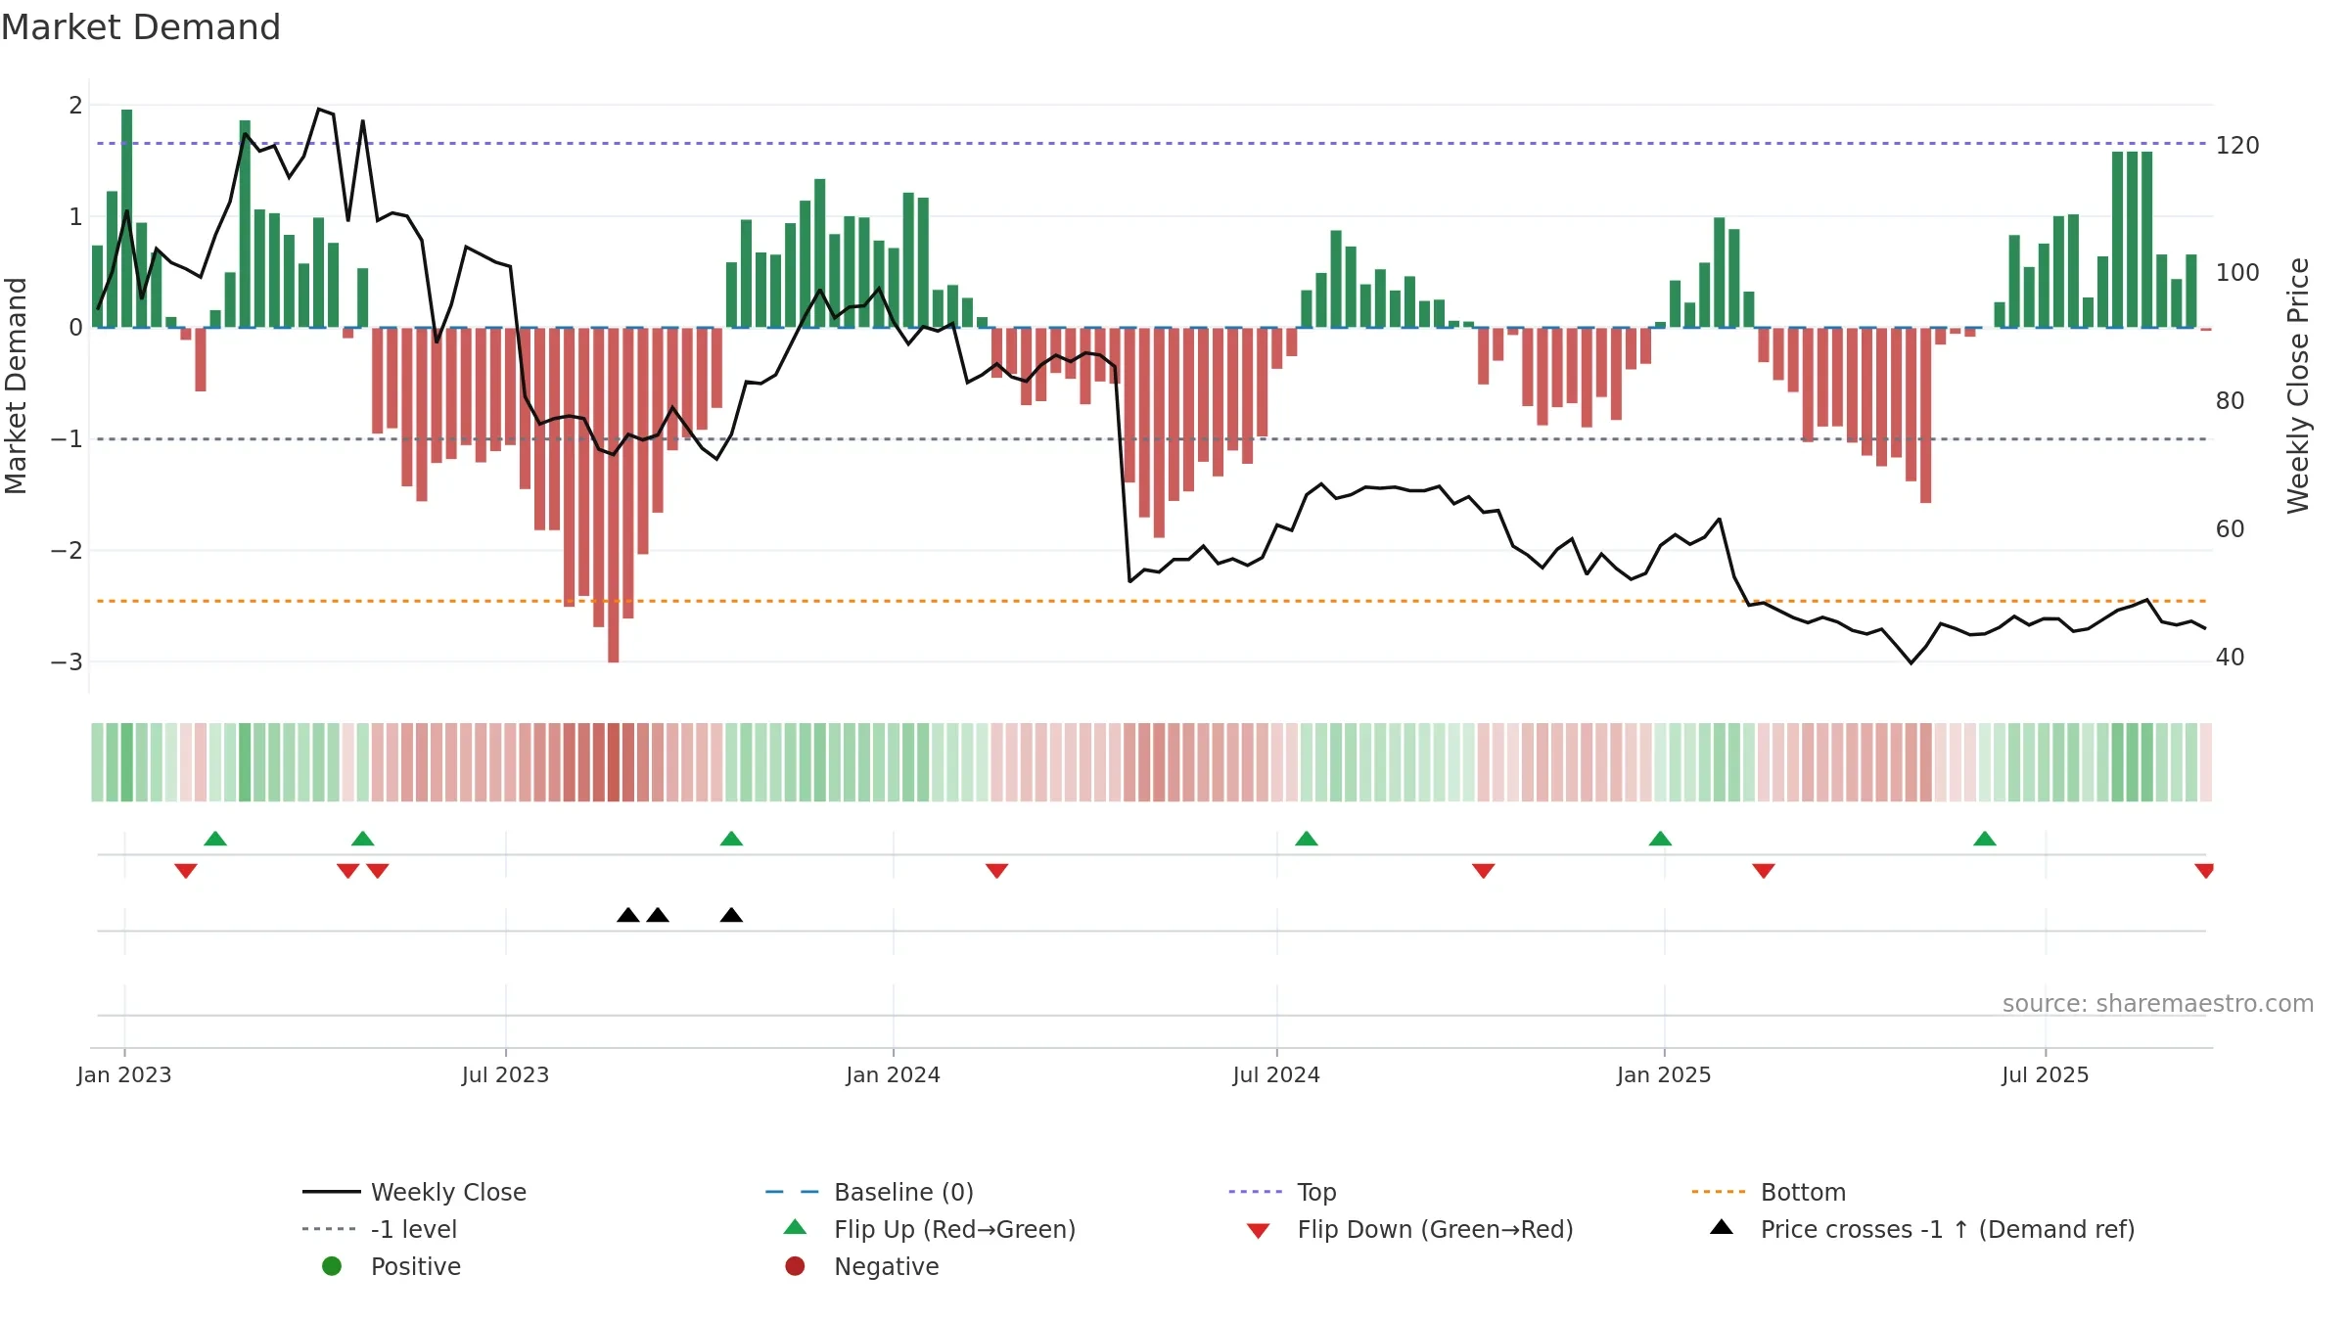Click the tallest green bar in early 2023

pos(127,218)
